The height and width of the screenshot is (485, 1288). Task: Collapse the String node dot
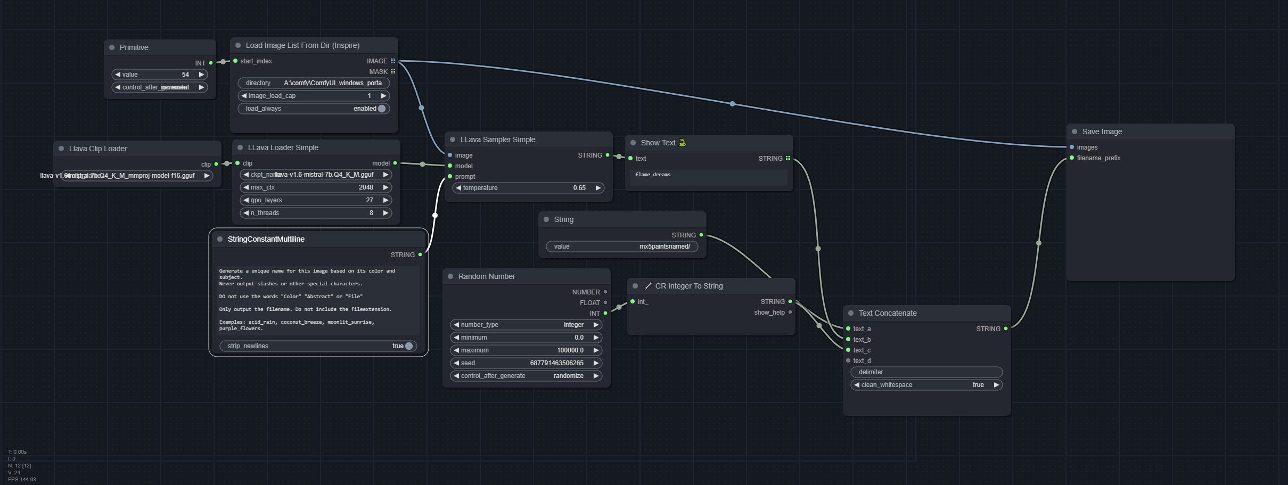point(546,219)
